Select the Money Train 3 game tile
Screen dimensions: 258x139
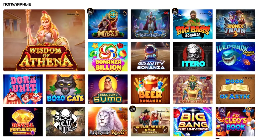[235, 24]
